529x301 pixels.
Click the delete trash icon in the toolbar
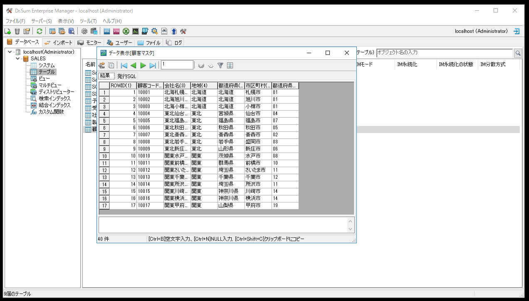coord(17,31)
